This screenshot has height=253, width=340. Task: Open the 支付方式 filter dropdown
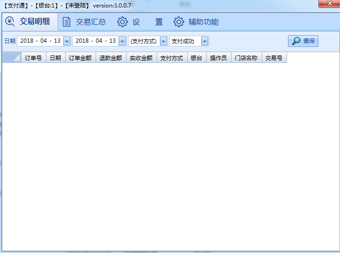pos(163,41)
